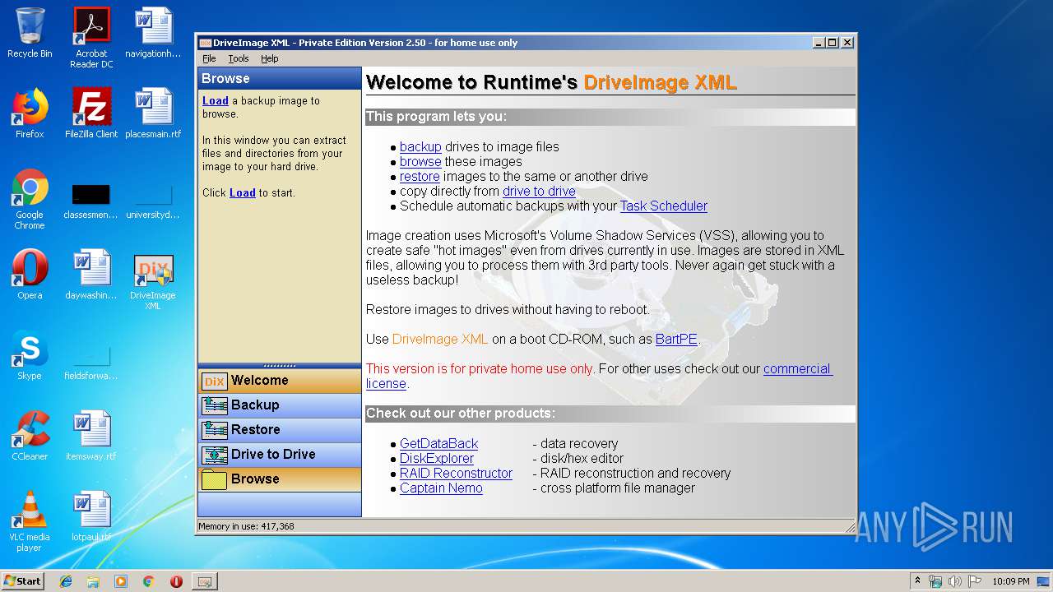Open the Browse section in sidebar
Viewport: 1053px width, 592px height.
point(280,479)
